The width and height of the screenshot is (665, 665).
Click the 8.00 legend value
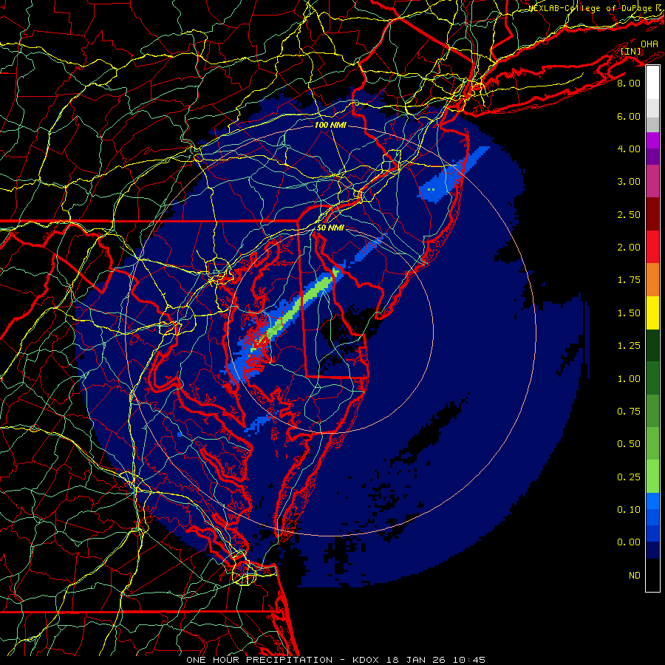(x=629, y=83)
